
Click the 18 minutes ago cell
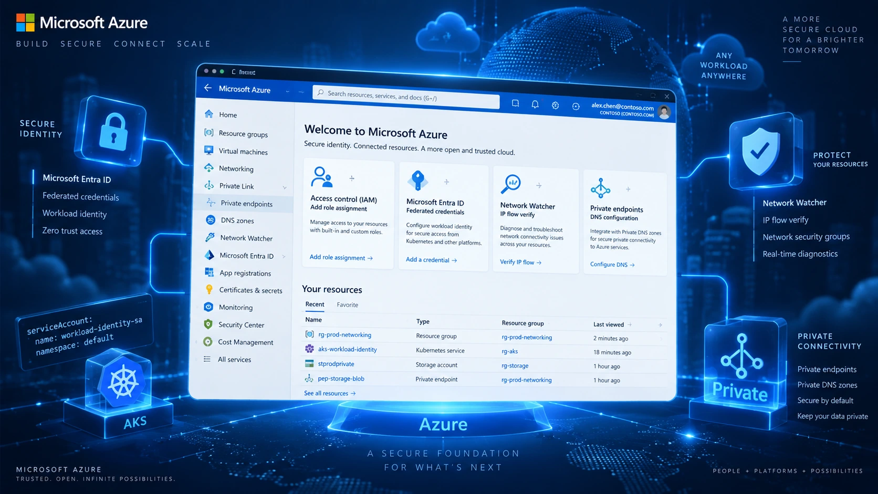(x=612, y=353)
